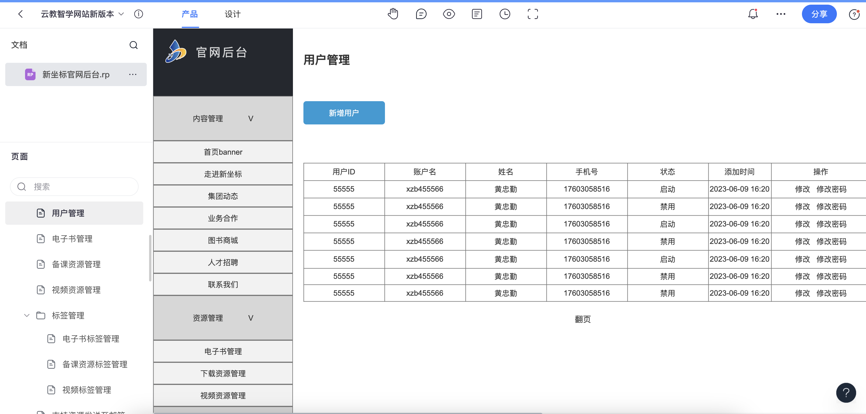Open 走进新坐标 menu item
Viewport: 866px width, 414px height.
coord(223,174)
